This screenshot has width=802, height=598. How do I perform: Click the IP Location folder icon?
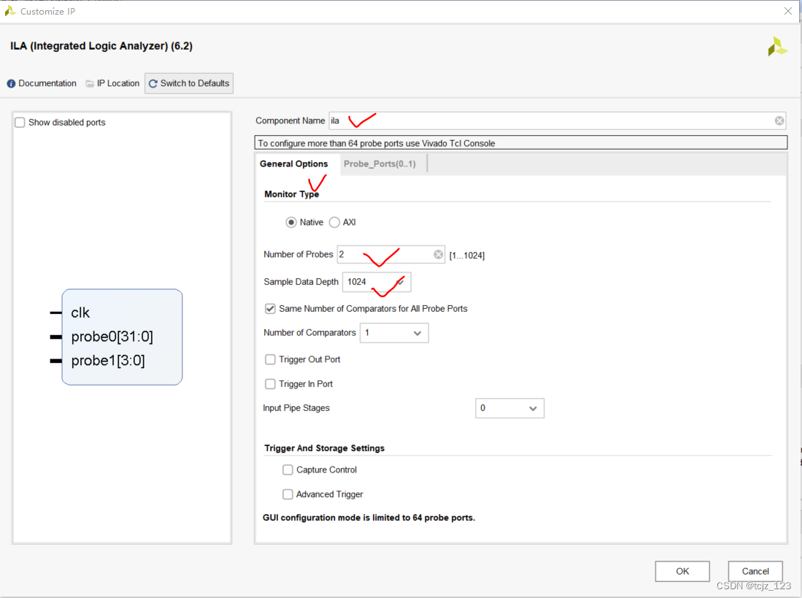(x=90, y=83)
